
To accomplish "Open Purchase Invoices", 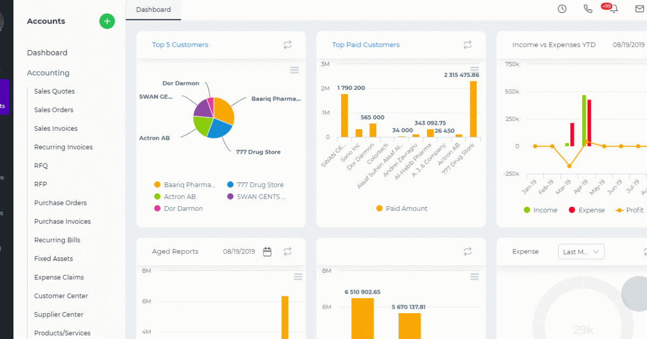I will click(x=63, y=221).
